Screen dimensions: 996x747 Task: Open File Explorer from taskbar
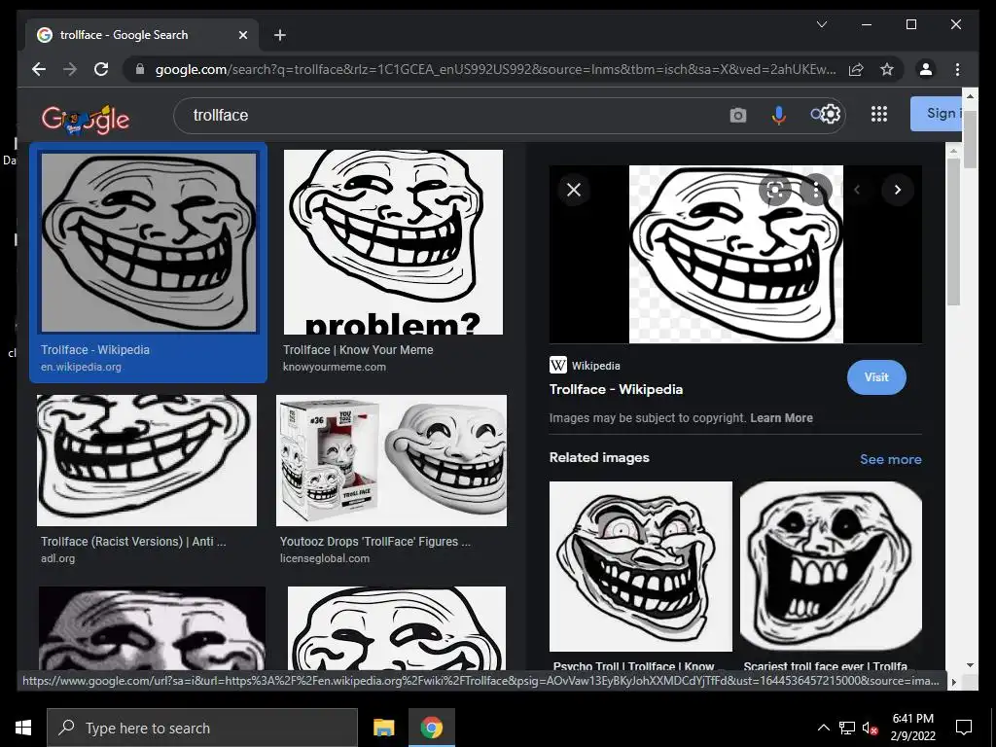click(x=383, y=728)
